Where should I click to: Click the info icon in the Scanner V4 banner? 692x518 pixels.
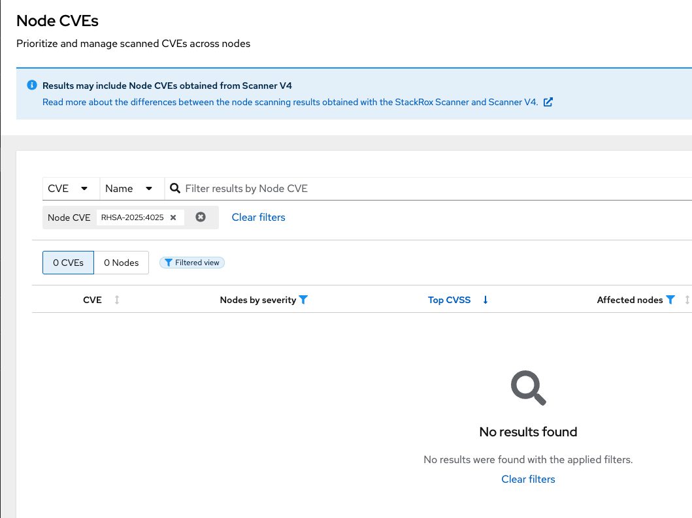click(32, 85)
